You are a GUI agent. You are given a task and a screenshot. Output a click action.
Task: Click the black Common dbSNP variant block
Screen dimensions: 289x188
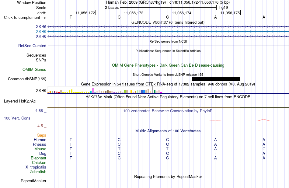[216, 79]
